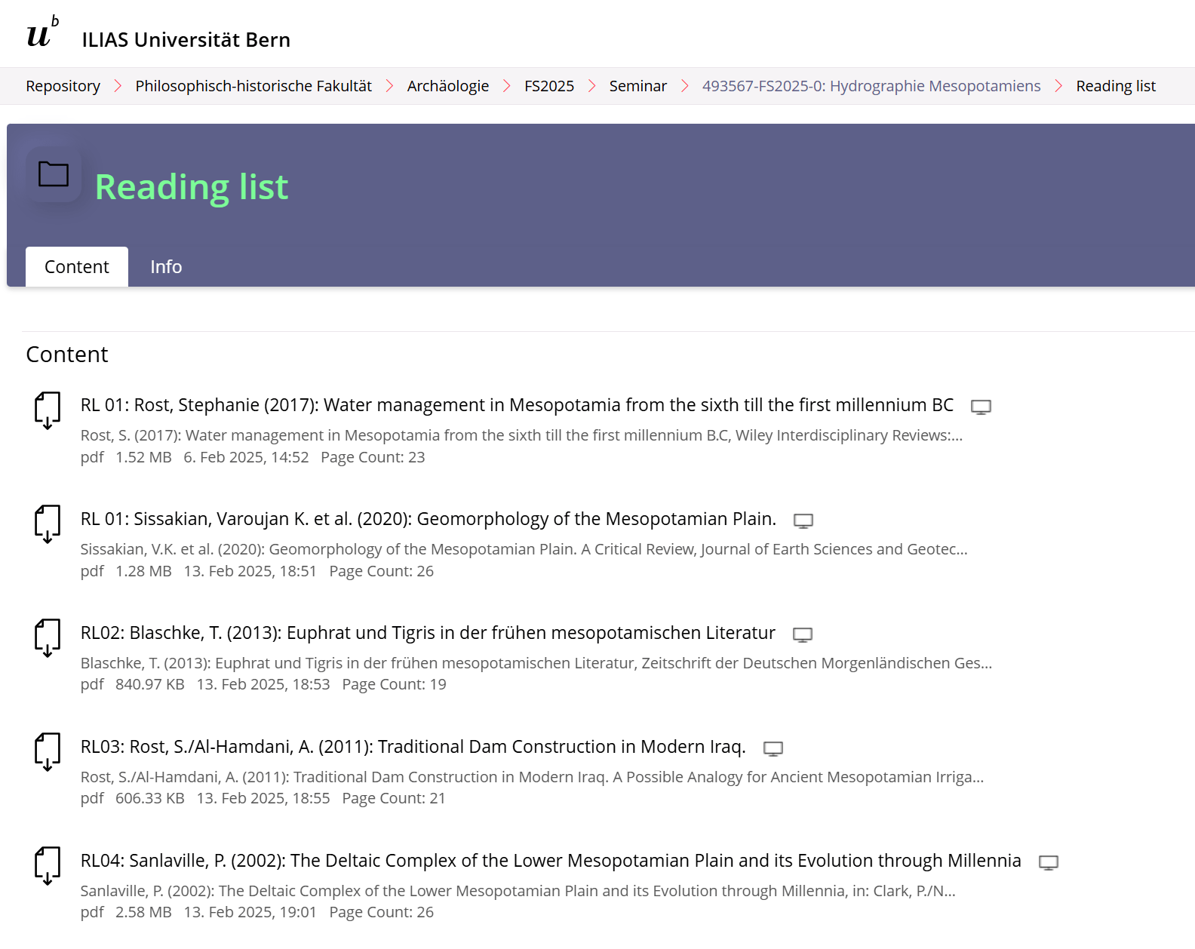
Task: Open Hydrographie Mesopotamiens course breadcrumb
Action: (x=871, y=86)
